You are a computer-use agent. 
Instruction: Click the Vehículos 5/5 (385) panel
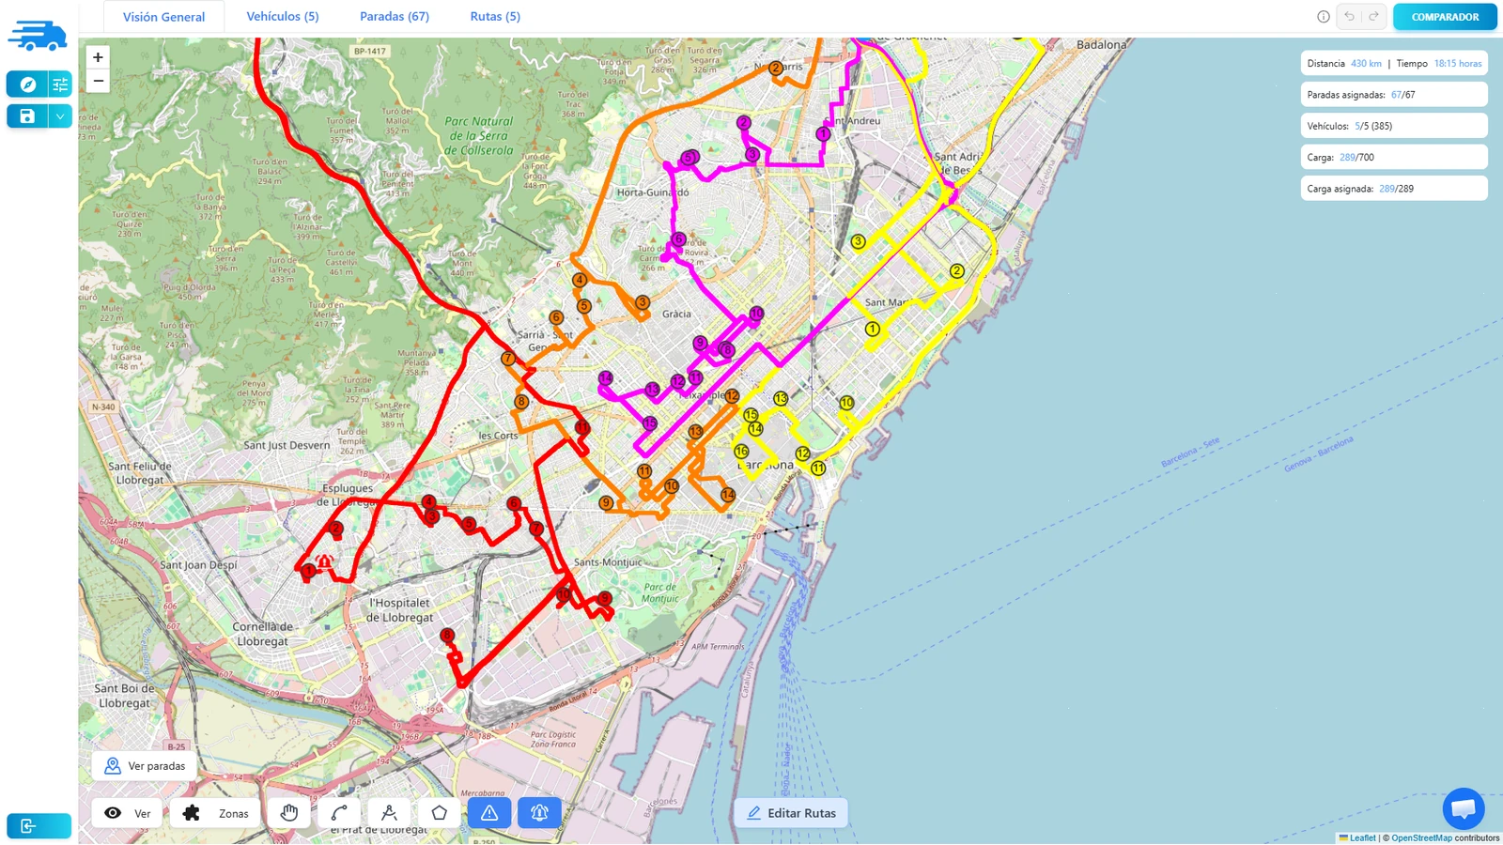click(x=1394, y=126)
